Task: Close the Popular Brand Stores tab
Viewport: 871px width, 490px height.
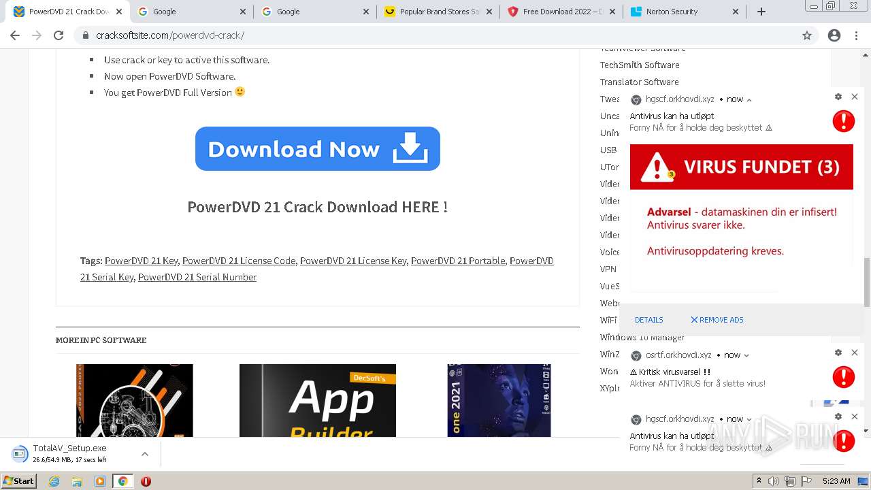Action: coord(490,12)
